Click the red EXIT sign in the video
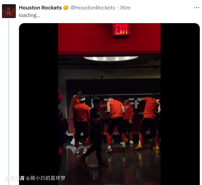 coord(121,29)
